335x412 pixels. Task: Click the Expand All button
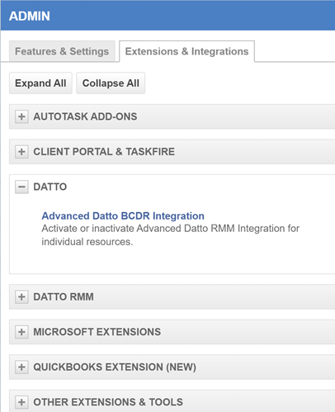coord(40,83)
